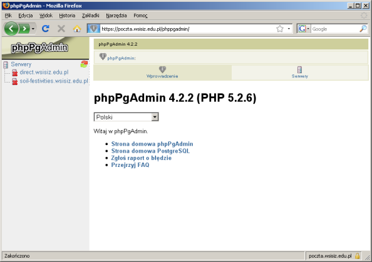Open the Polski language dropdown
372x262 pixels.
tap(127, 117)
